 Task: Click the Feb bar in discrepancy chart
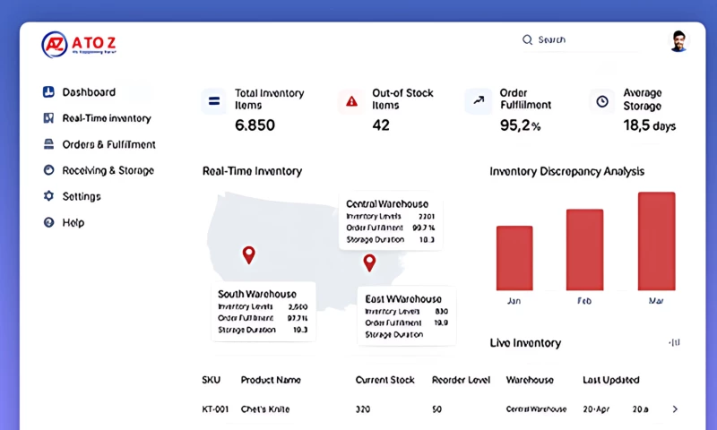point(585,250)
